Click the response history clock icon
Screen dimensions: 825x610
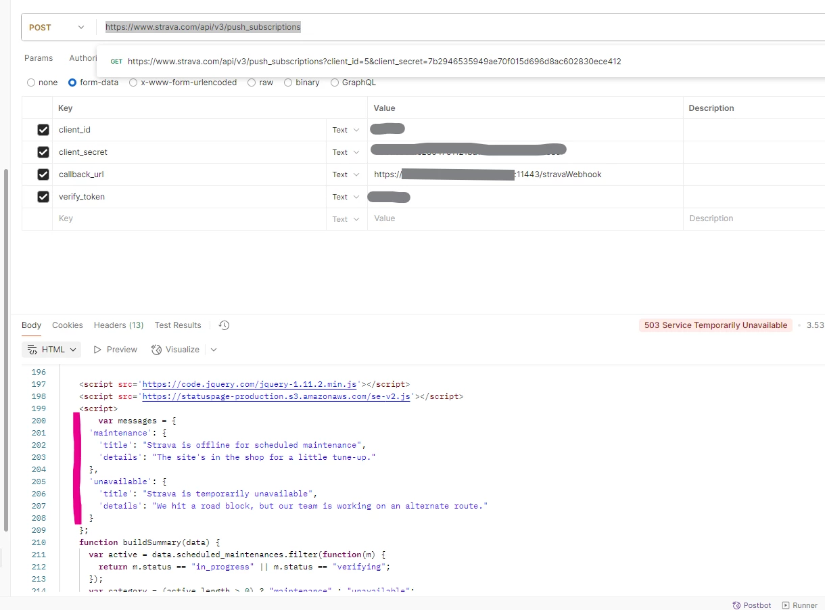tap(225, 325)
